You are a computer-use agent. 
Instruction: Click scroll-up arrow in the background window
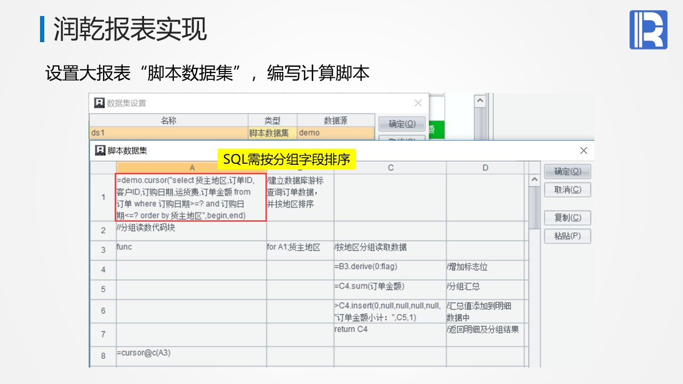480,100
